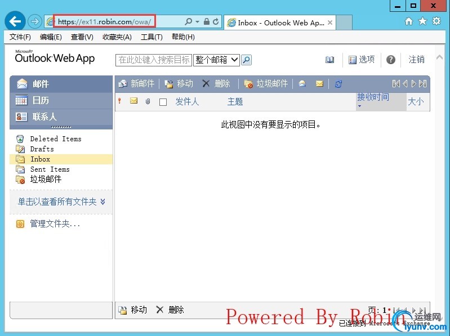The image size is (450, 336).
Task: Close the Inbox - Outlook Web App tab
Action: coord(330,23)
